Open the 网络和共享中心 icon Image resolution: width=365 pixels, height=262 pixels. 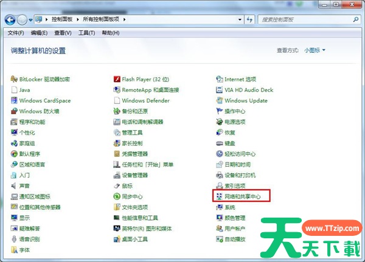coord(219,196)
